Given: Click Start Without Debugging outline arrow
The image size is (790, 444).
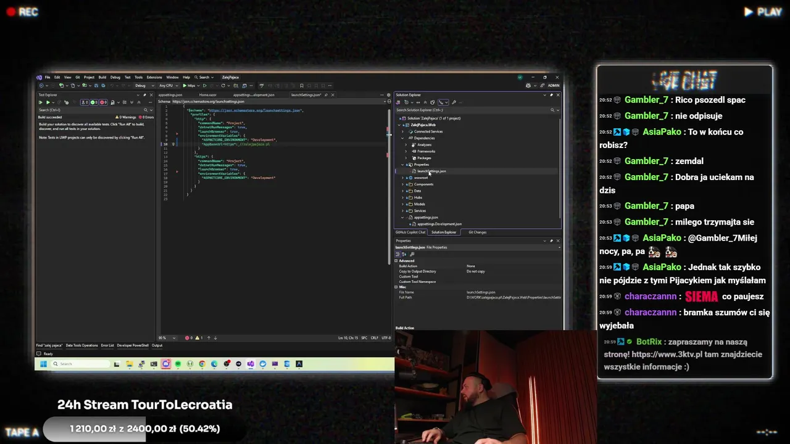Looking at the screenshot, I should (x=204, y=86).
